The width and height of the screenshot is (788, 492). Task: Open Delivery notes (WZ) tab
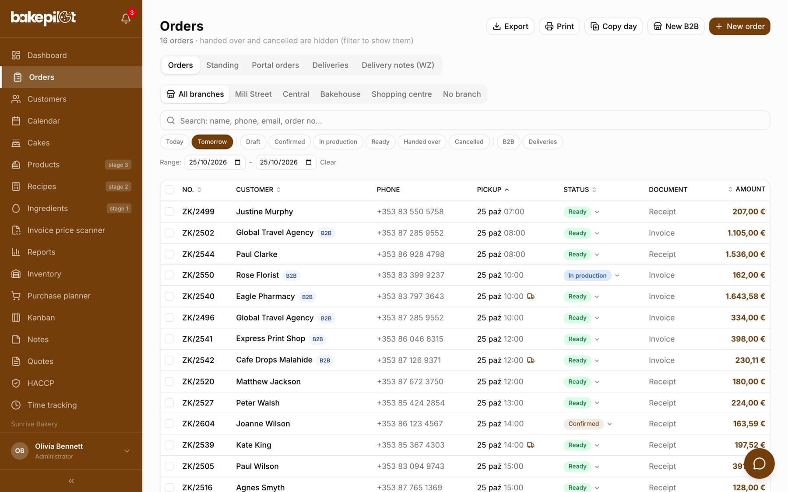(x=398, y=65)
